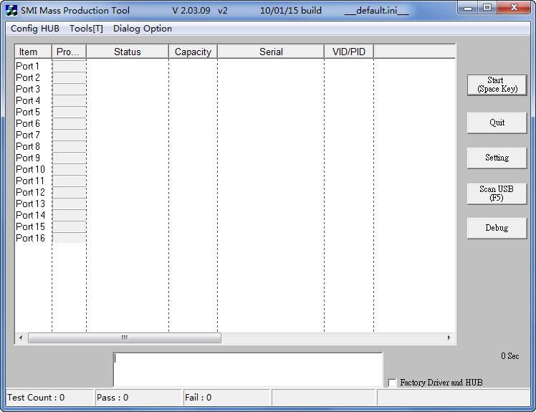
Task: Click the Capacity column header
Action: 193,52
